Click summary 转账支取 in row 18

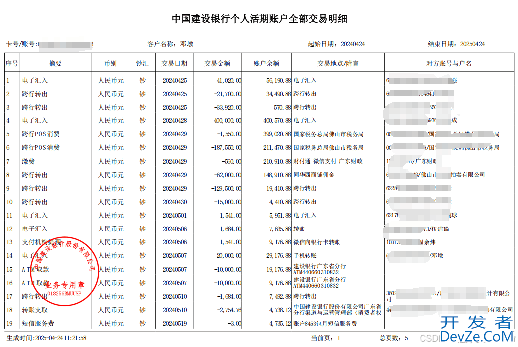[x=35, y=310]
